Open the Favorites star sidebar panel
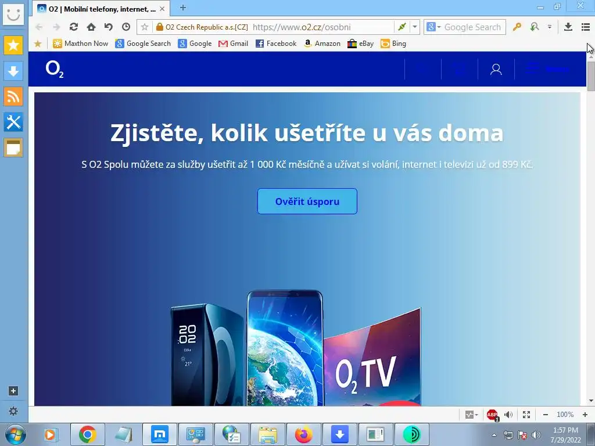Image resolution: width=595 pixels, height=446 pixels. [13, 45]
